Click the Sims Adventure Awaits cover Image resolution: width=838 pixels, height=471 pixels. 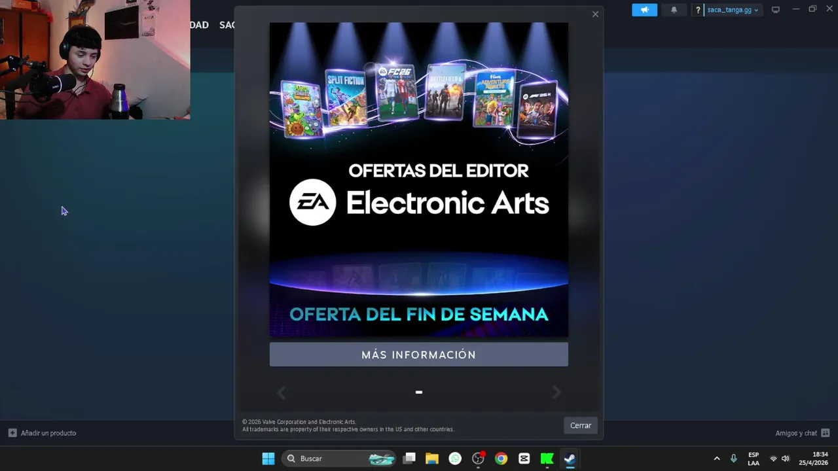[494, 99]
